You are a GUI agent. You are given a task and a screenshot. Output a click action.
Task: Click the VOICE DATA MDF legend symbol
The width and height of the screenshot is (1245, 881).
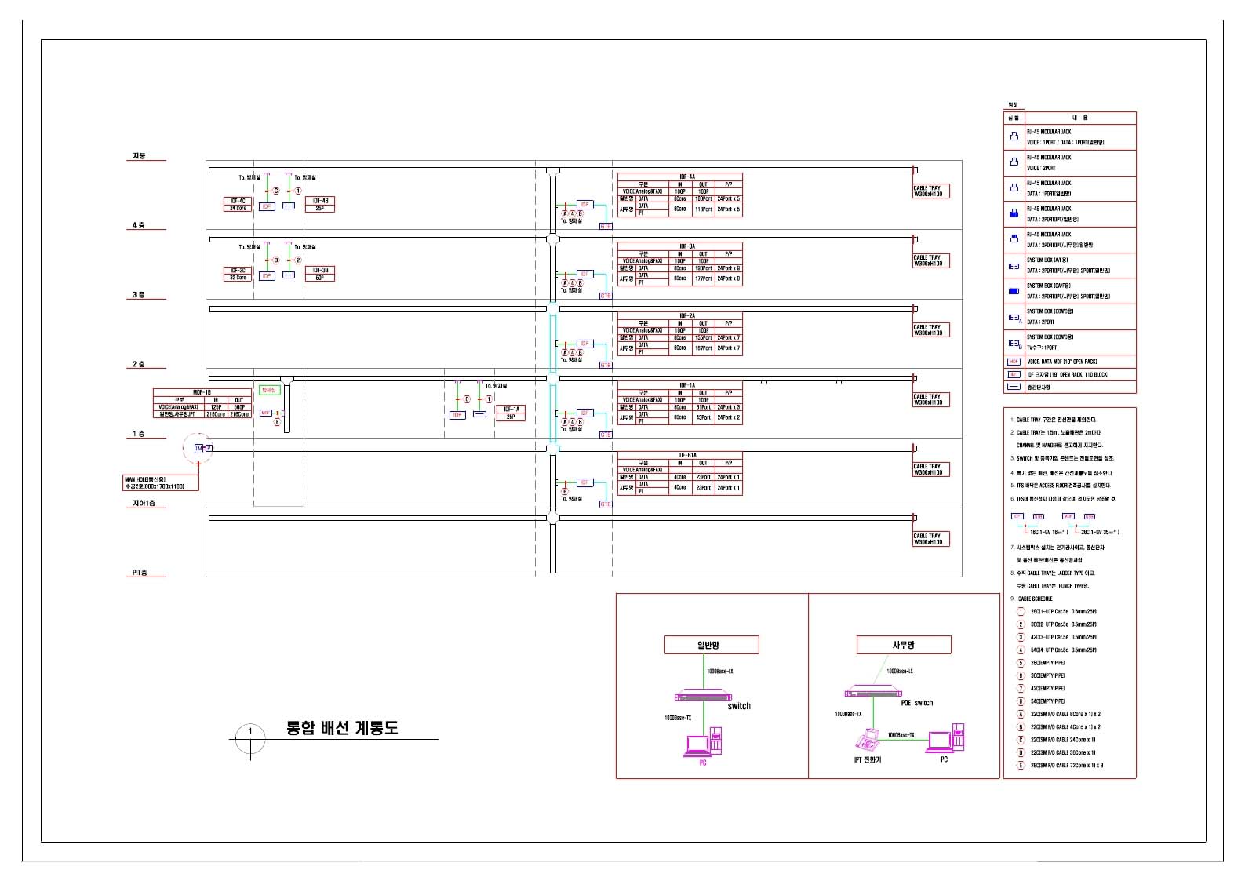coord(1014,362)
